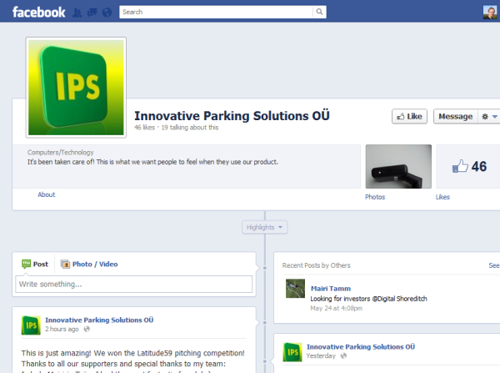Click the Like button for the page
Screen dimensions: 500x373
409,116
